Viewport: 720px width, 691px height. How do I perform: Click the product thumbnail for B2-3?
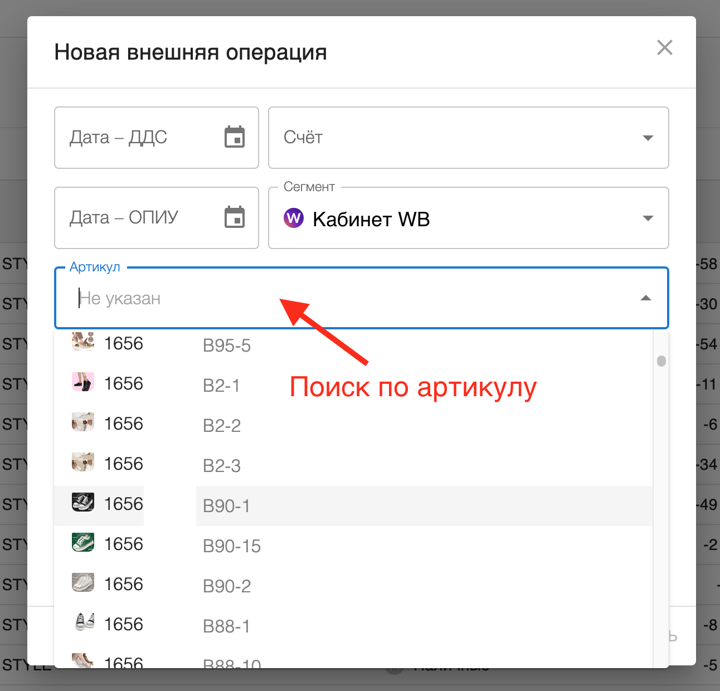tap(83, 462)
